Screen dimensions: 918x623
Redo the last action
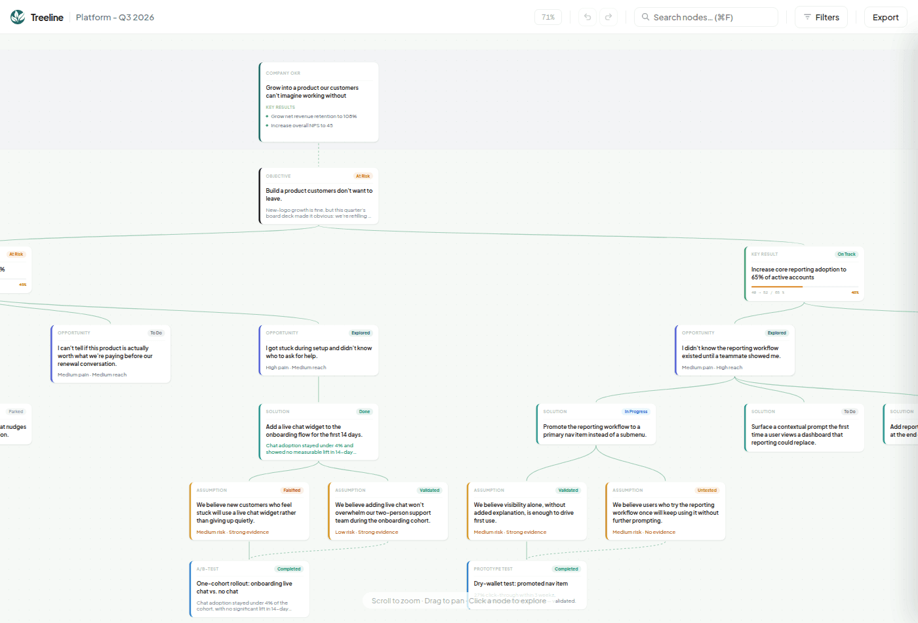pos(609,17)
